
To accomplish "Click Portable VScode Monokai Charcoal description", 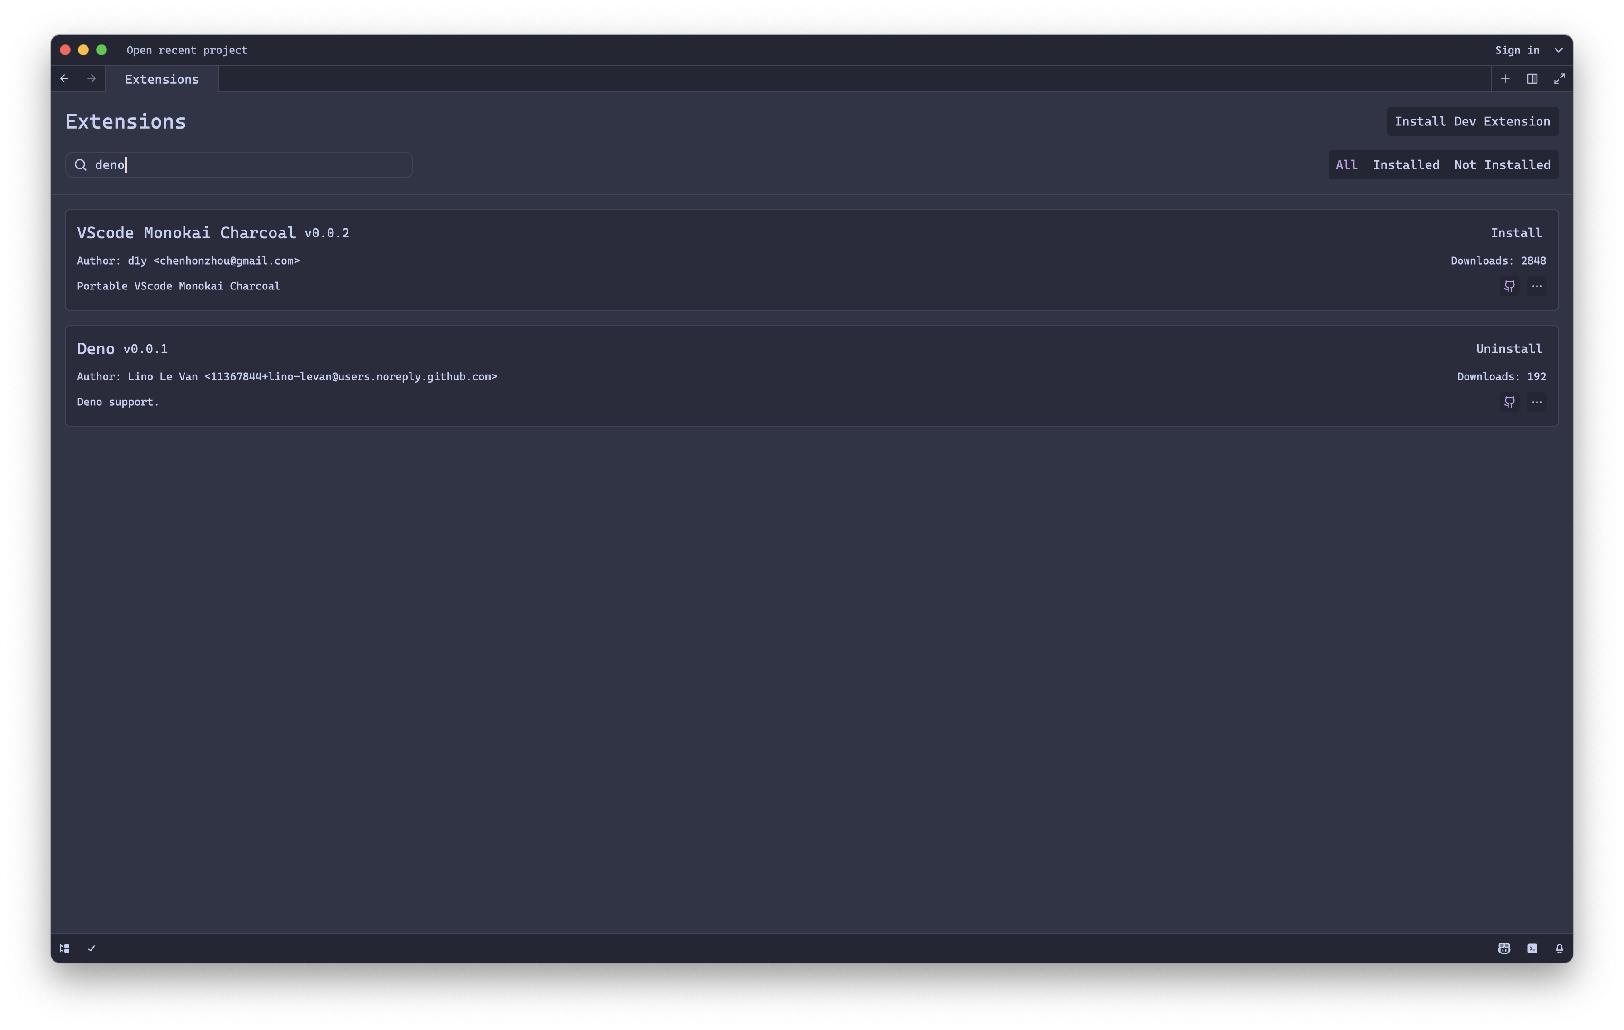I will [179, 286].
